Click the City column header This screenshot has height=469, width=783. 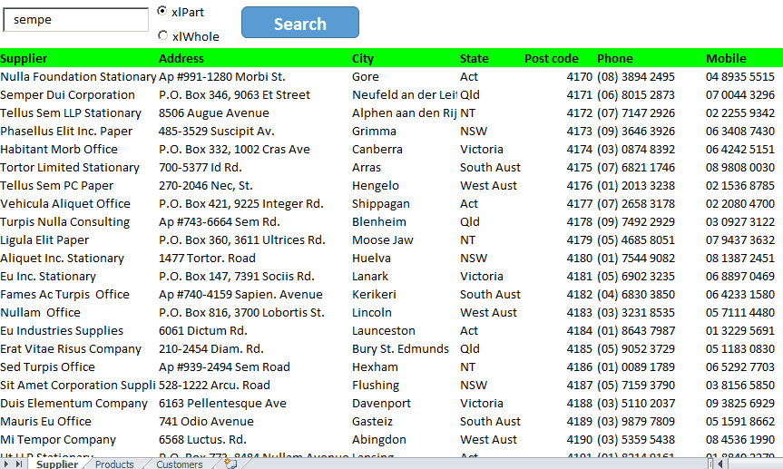[x=363, y=58]
